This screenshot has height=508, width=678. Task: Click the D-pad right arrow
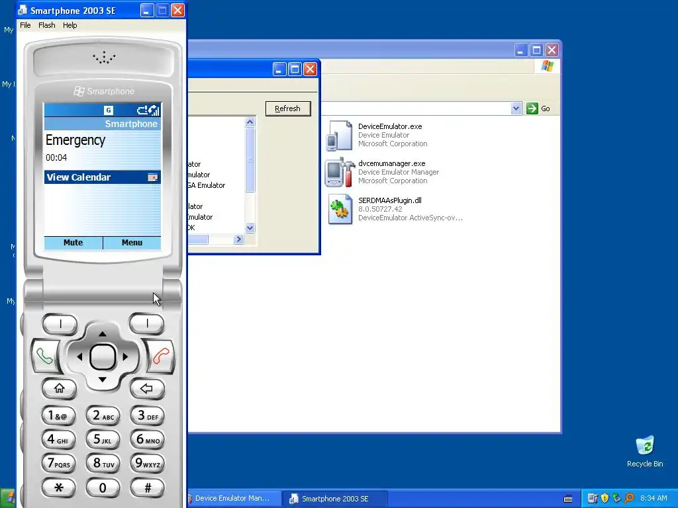pyautogui.click(x=125, y=357)
